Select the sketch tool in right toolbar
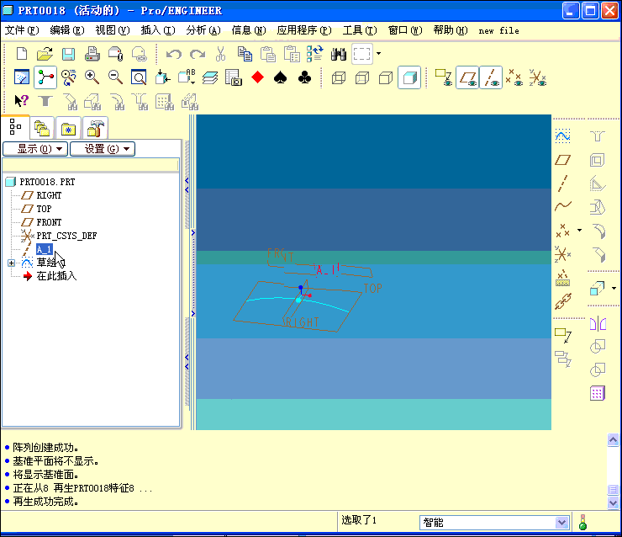The height and width of the screenshot is (537, 622). 562,136
